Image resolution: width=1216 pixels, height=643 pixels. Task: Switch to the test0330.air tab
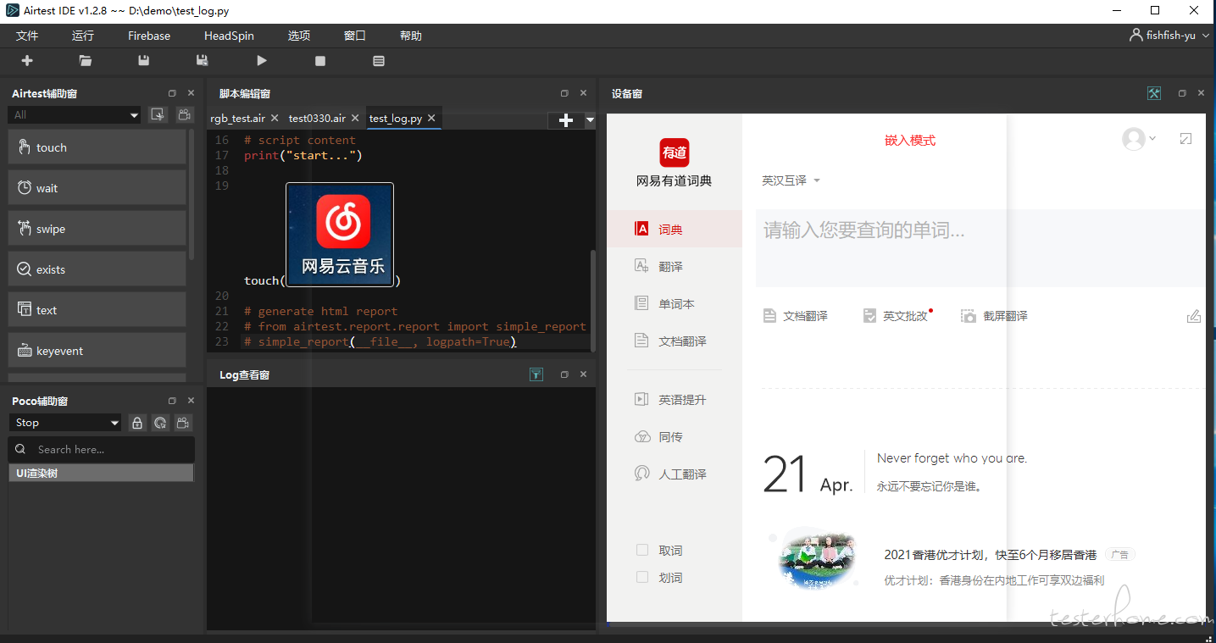(x=317, y=119)
